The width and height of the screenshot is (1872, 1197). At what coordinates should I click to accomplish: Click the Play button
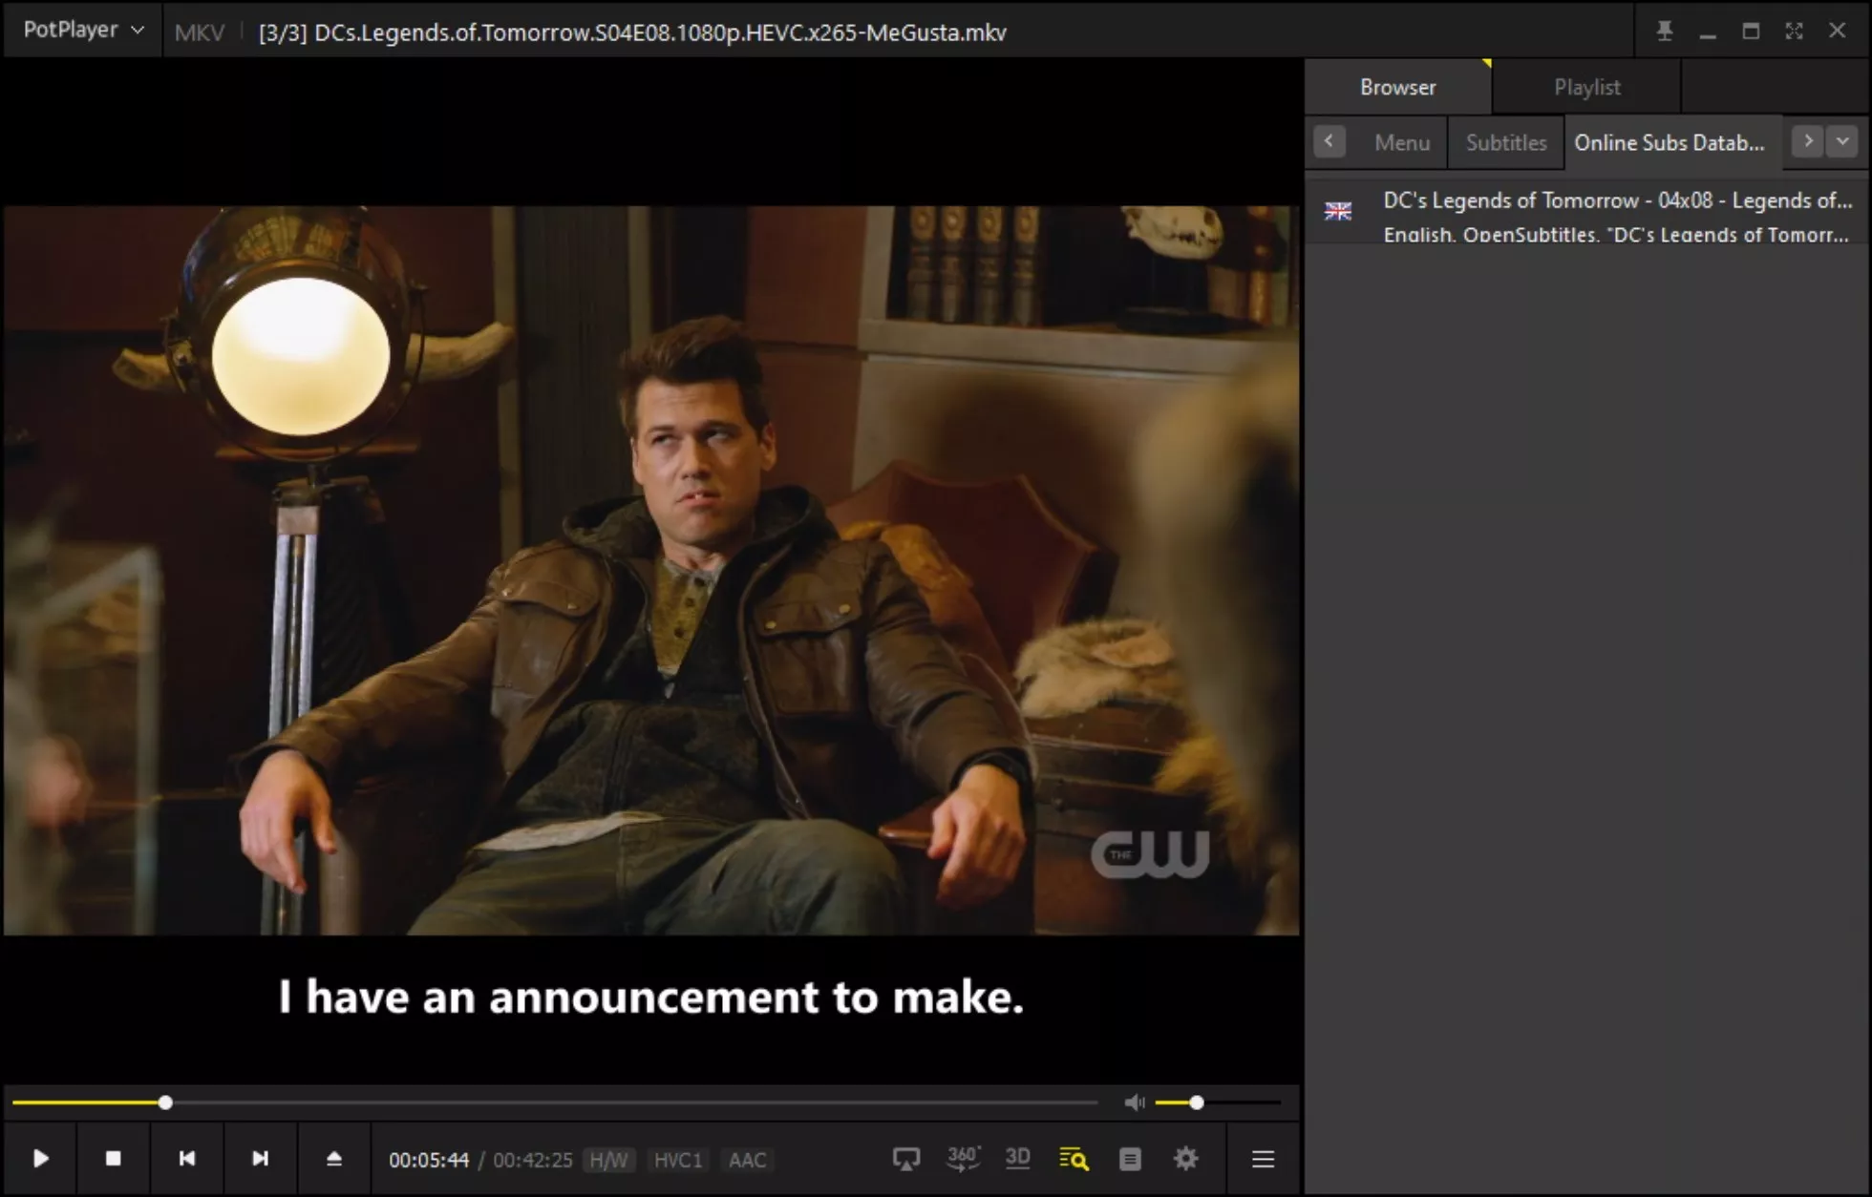(x=40, y=1159)
